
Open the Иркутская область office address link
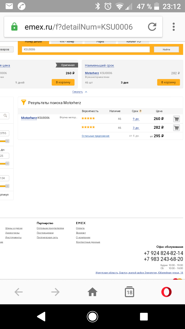[139, 273]
